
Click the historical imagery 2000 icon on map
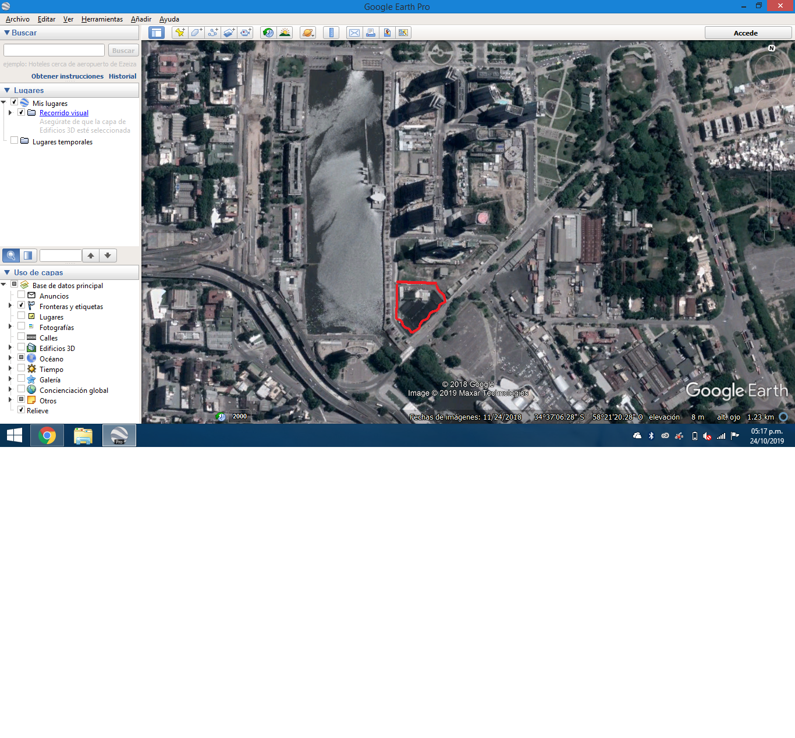point(221,416)
